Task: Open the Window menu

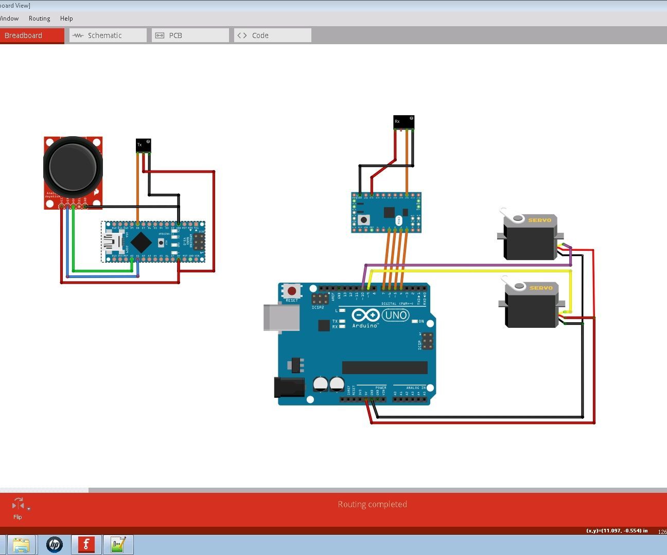Action: click(x=9, y=18)
